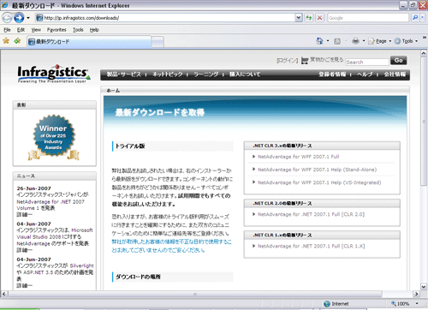Click the 100% zoom level control
Viewport: 428px width, 310px height.
401,304
